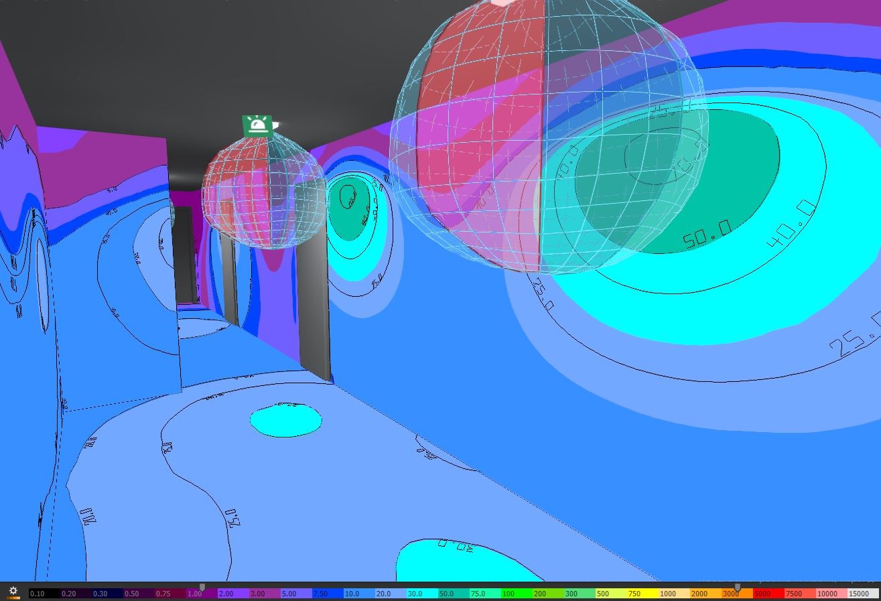Select the 30.0 cyan legend swatch
The image size is (881, 601).
(421, 594)
